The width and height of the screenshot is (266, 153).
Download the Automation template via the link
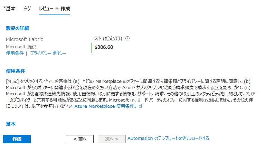click(x=168, y=138)
